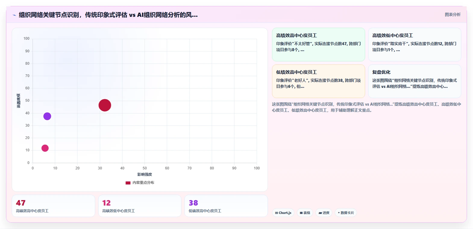Click the 图表分析 label in header
473x229 pixels.
click(453, 14)
